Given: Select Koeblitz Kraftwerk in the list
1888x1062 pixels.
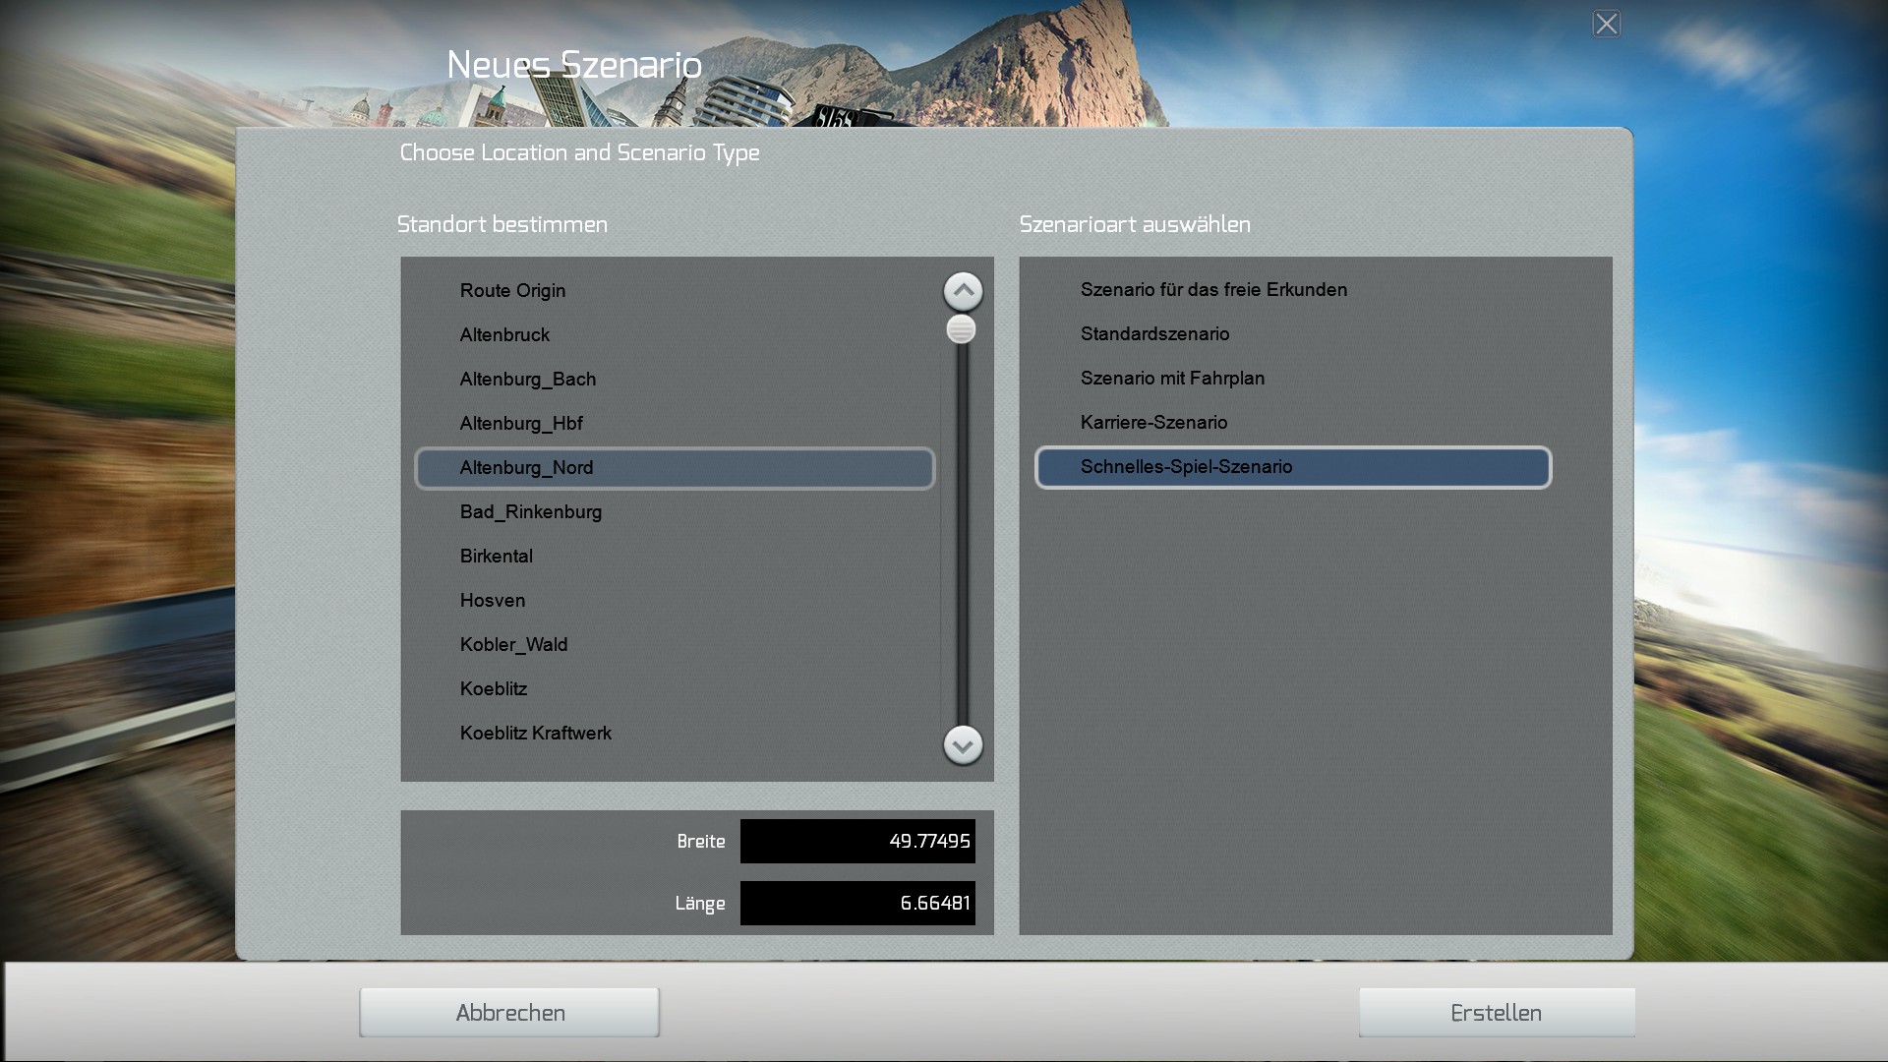Looking at the screenshot, I should coord(535,734).
